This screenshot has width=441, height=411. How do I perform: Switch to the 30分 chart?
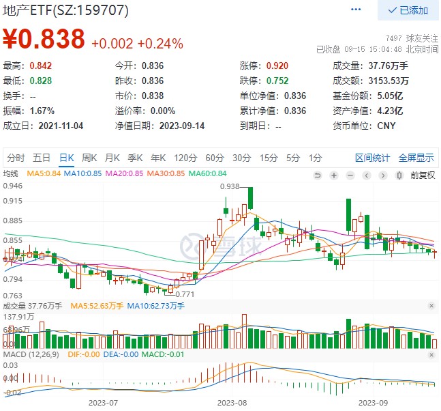pyautogui.click(x=241, y=158)
